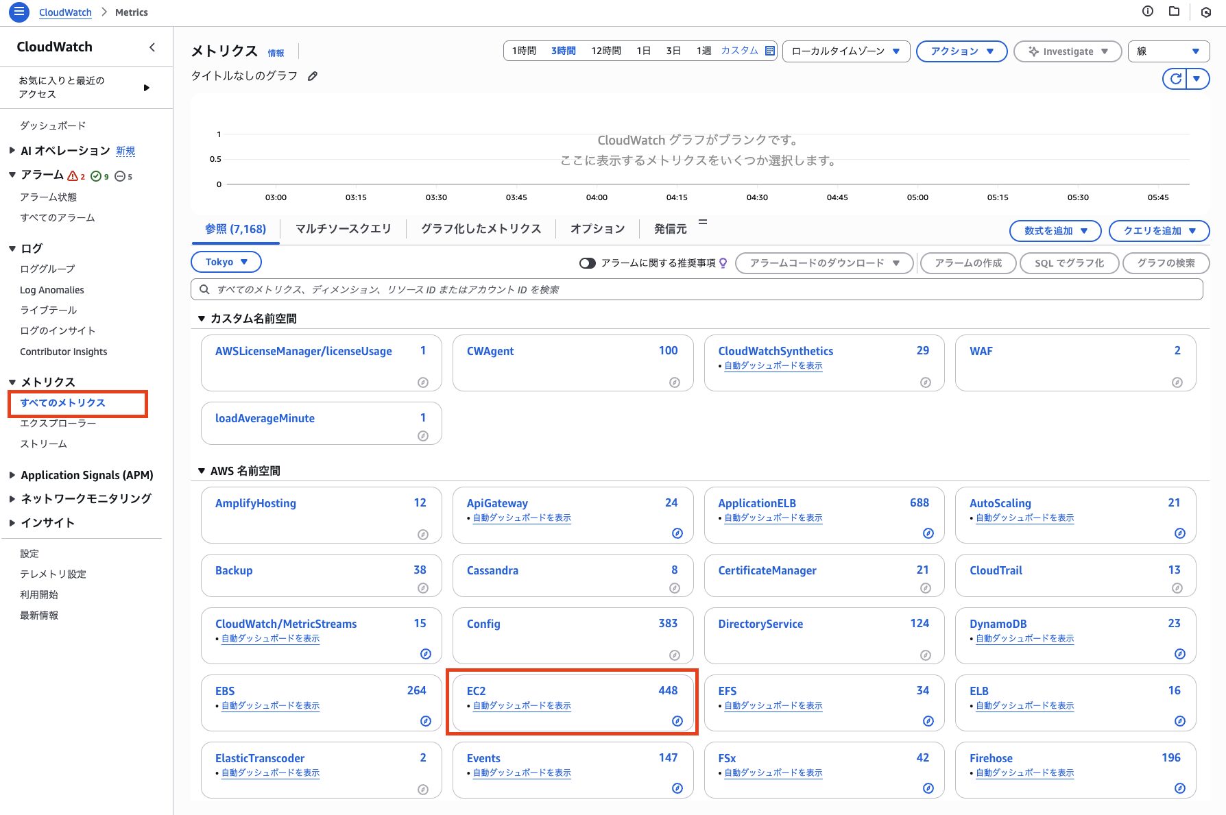Open the hamburger navigation menu icon
The width and height of the screenshot is (1226, 815).
click(x=19, y=12)
